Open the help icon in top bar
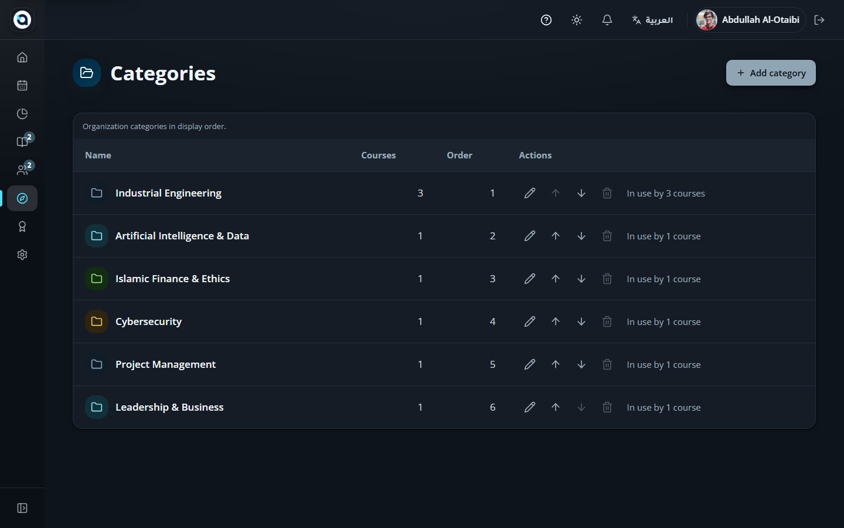Image resolution: width=844 pixels, height=528 pixels. pos(546,20)
